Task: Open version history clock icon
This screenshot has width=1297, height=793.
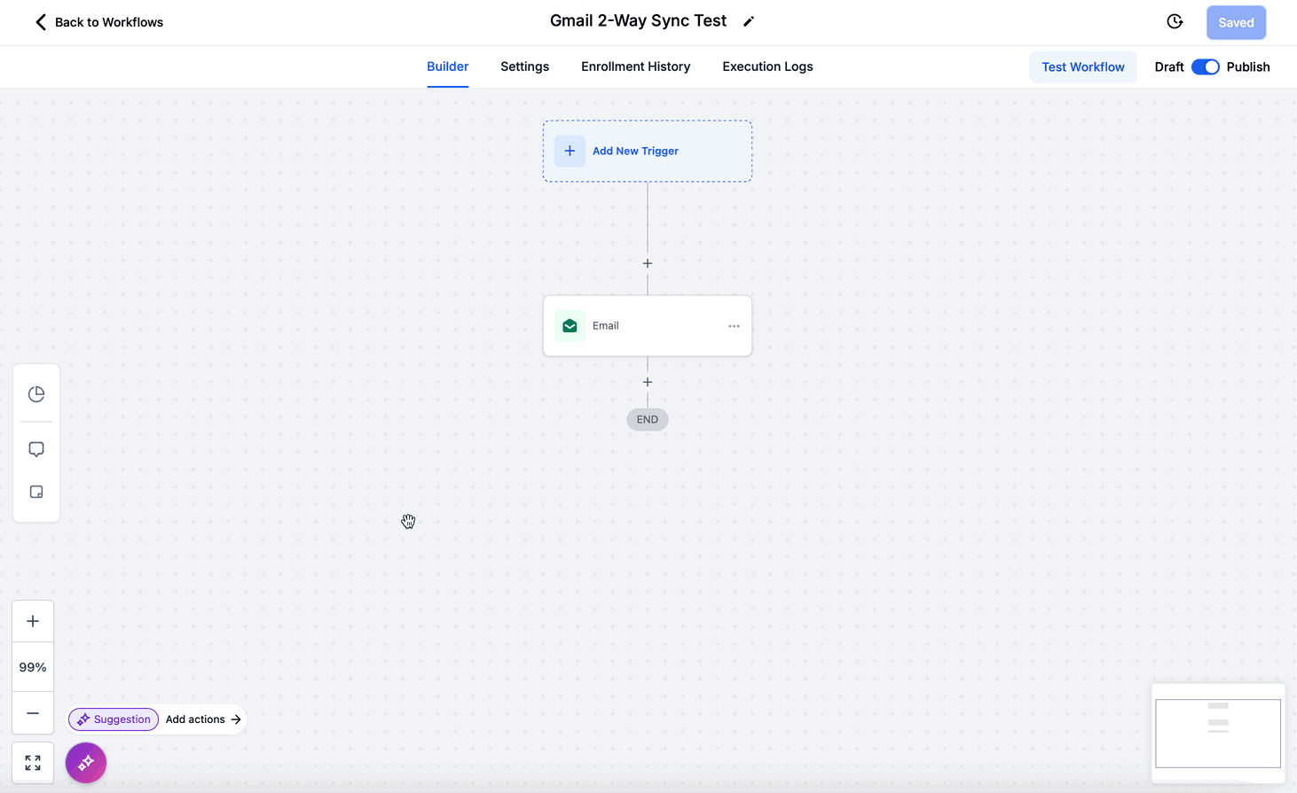Action: [1175, 22]
